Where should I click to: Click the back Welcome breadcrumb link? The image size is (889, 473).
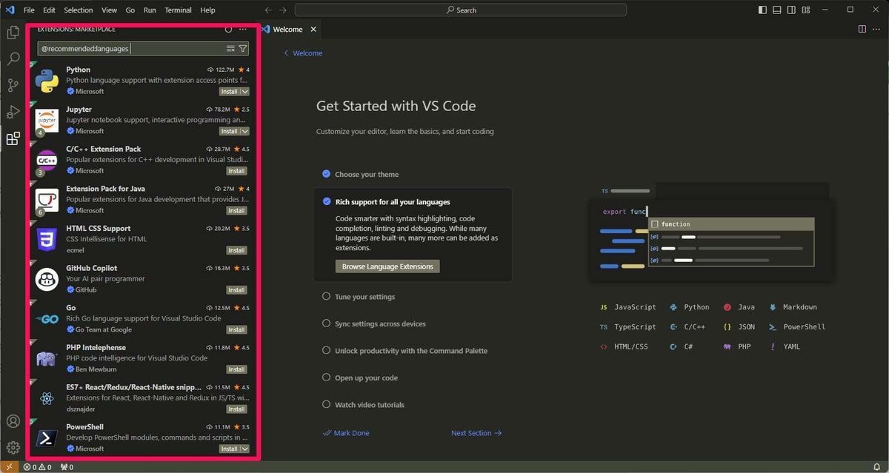303,53
